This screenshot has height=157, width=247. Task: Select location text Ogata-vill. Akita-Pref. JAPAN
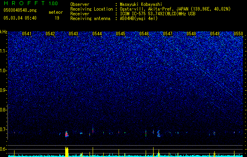pos(154,9)
